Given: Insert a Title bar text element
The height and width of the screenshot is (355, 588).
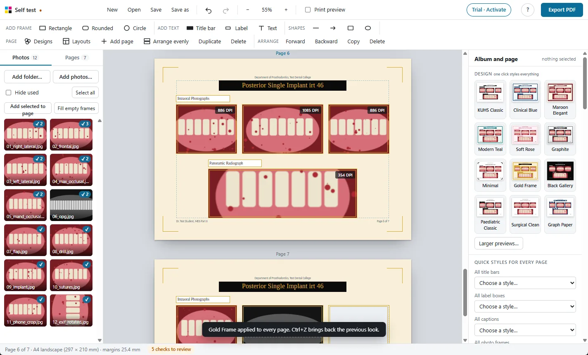Looking at the screenshot, I should pos(201,28).
